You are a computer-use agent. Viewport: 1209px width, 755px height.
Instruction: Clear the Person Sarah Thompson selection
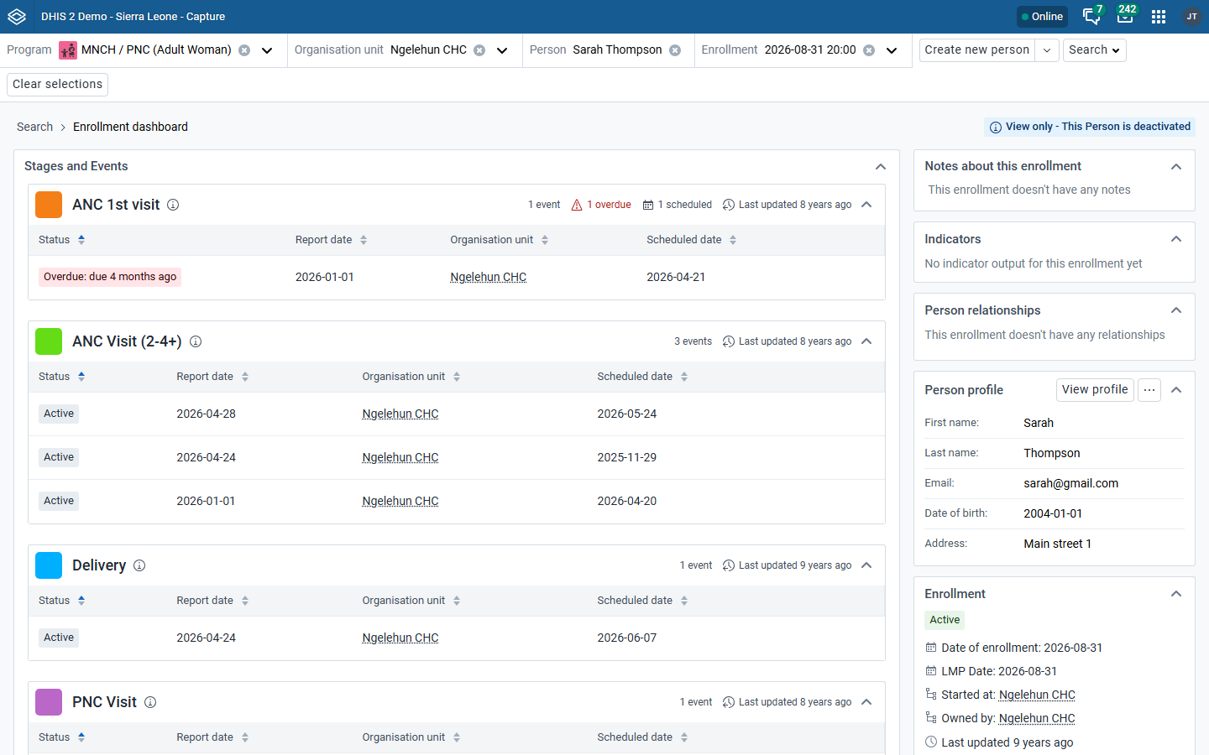click(x=675, y=50)
